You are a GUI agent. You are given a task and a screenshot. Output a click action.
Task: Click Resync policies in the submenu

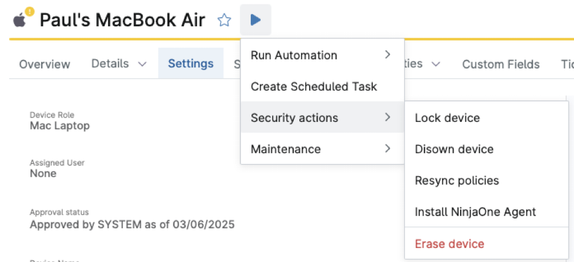click(x=456, y=181)
